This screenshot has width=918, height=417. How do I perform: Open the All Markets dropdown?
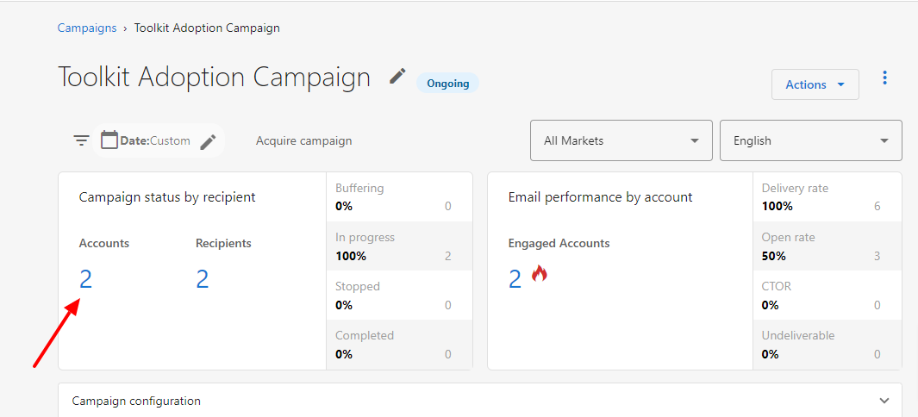(621, 140)
